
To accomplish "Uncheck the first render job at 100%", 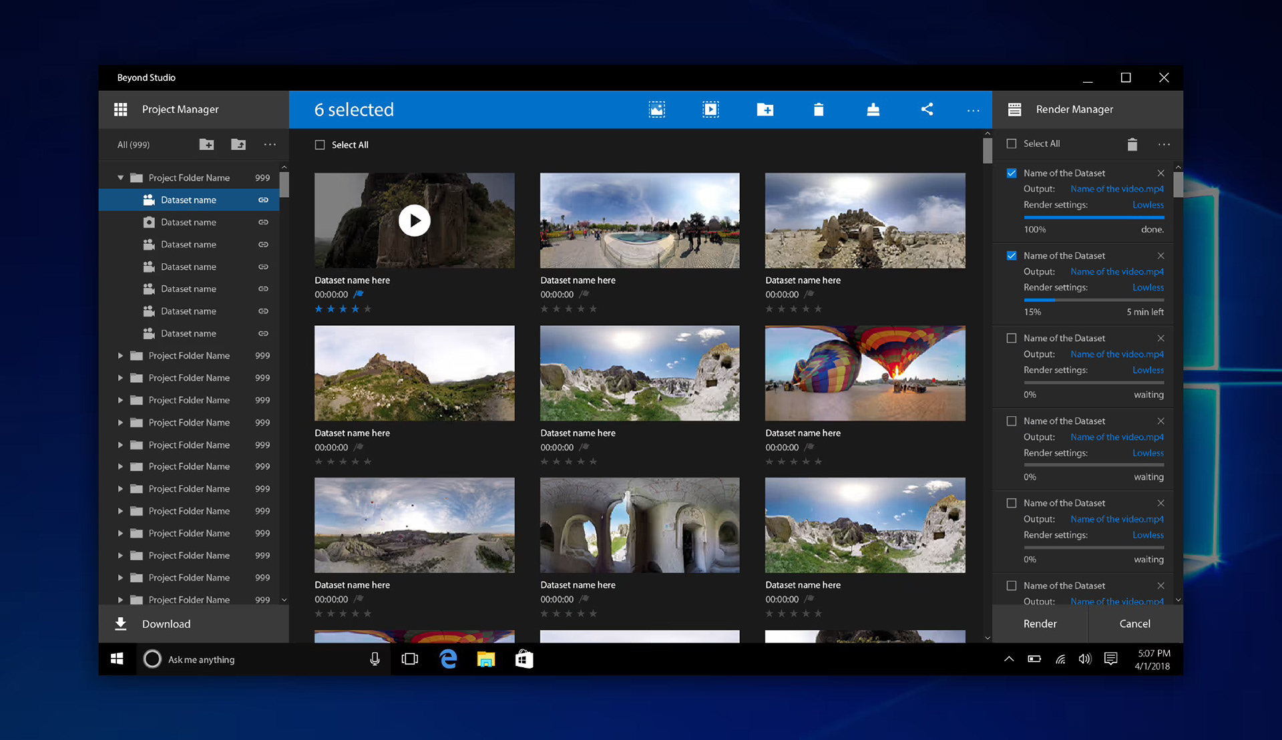I will pyautogui.click(x=1012, y=173).
